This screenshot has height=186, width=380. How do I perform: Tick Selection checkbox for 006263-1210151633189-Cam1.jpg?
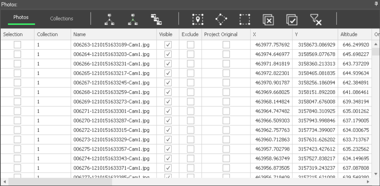17,45
